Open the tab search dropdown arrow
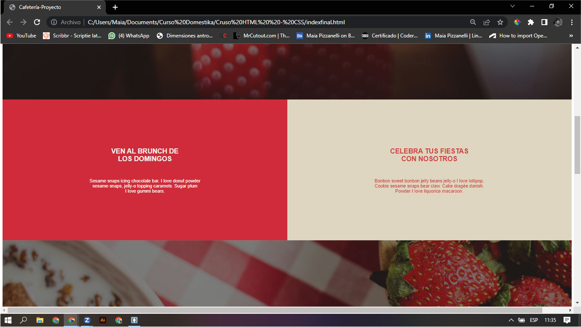 coord(513,6)
